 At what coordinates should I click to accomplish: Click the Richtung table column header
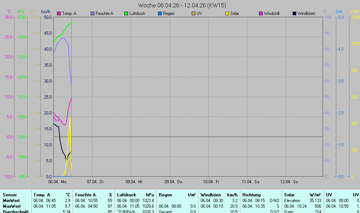[x=251, y=195]
